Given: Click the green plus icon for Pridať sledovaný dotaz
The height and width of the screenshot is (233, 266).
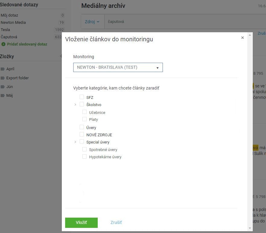Looking at the screenshot, I should click(3, 44).
